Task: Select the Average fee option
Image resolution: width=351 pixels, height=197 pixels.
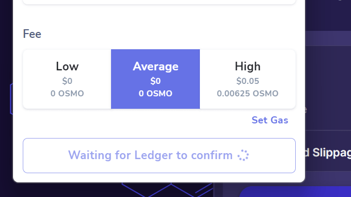Action: coord(155,79)
